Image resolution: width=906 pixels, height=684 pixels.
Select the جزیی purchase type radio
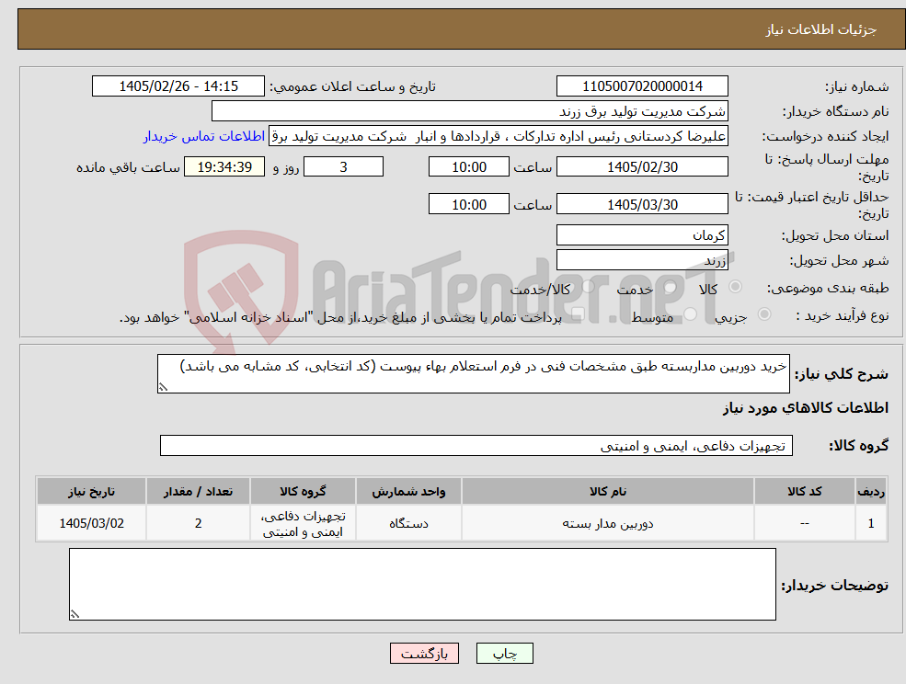pyautogui.click(x=763, y=314)
